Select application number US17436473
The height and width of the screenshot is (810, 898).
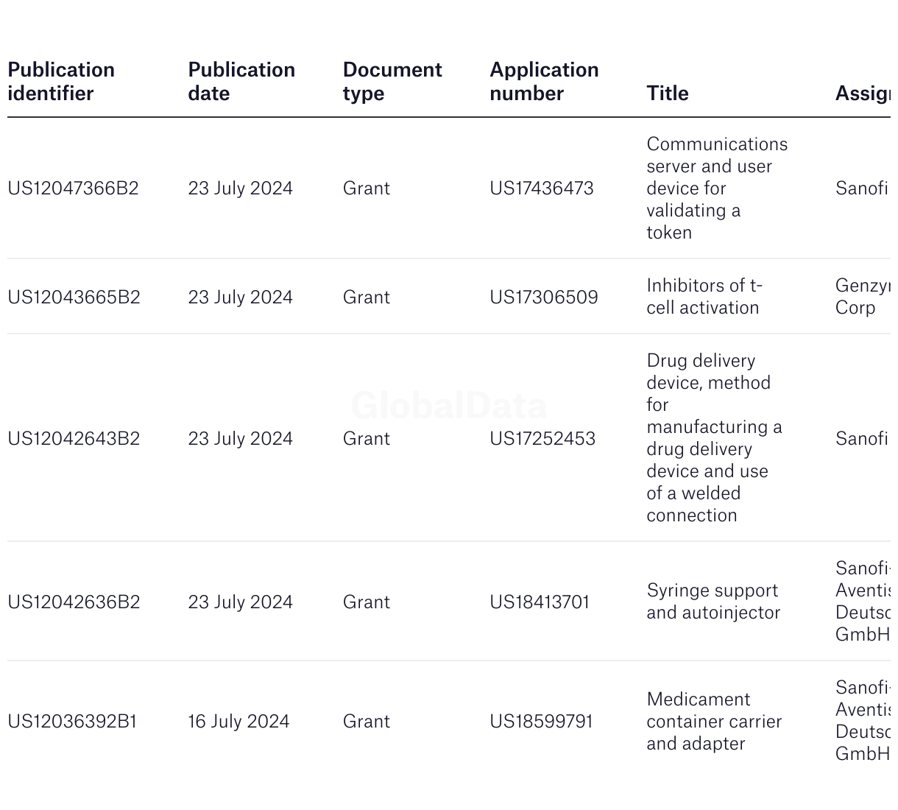point(542,189)
